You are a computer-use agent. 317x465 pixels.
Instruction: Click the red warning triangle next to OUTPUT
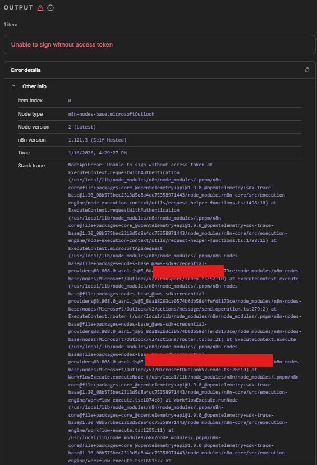coord(40,8)
